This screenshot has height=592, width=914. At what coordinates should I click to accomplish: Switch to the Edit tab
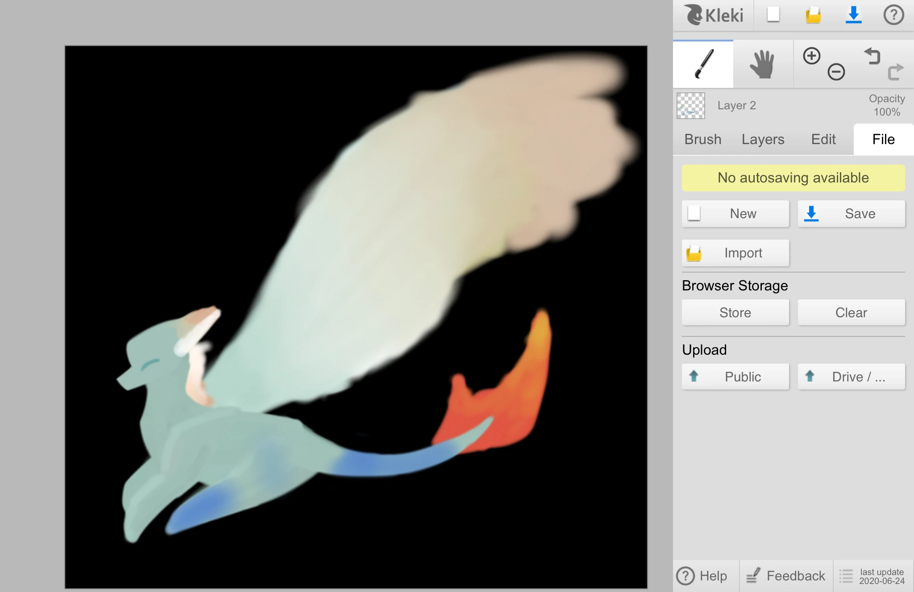pos(823,139)
